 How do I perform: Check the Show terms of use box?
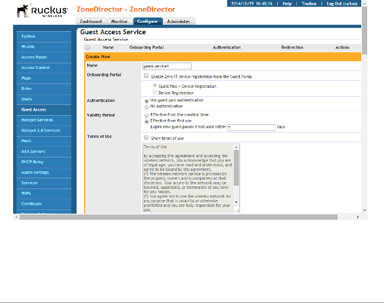146,137
